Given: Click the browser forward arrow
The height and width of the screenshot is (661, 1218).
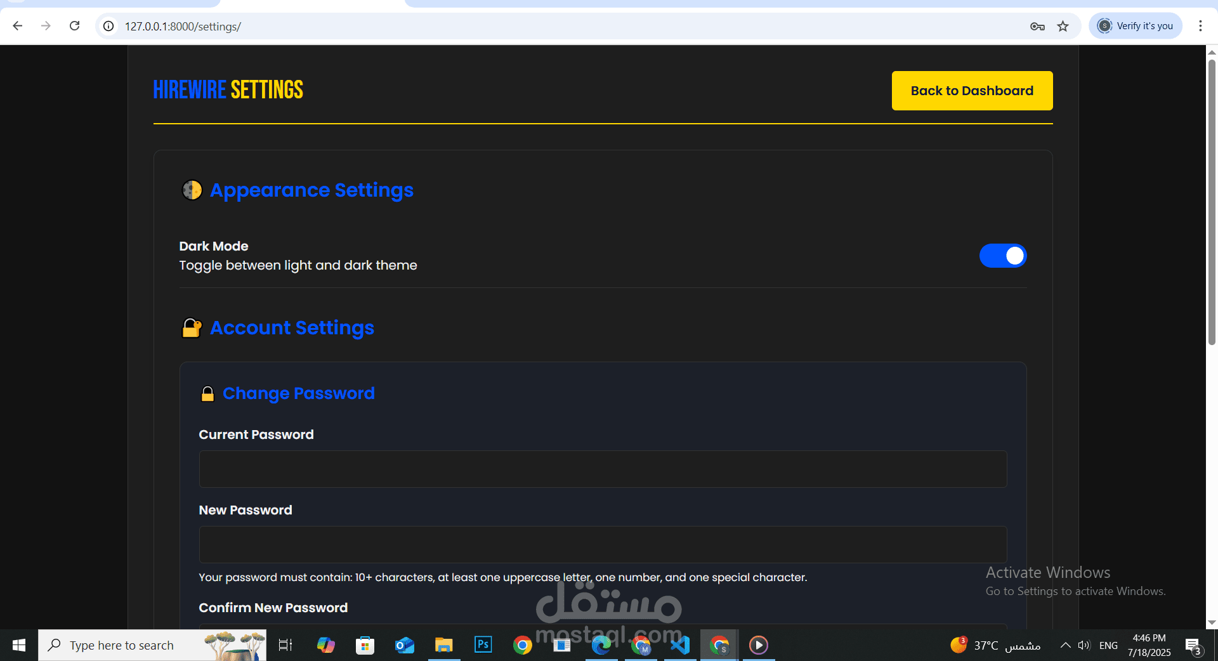Looking at the screenshot, I should click(x=46, y=26).
